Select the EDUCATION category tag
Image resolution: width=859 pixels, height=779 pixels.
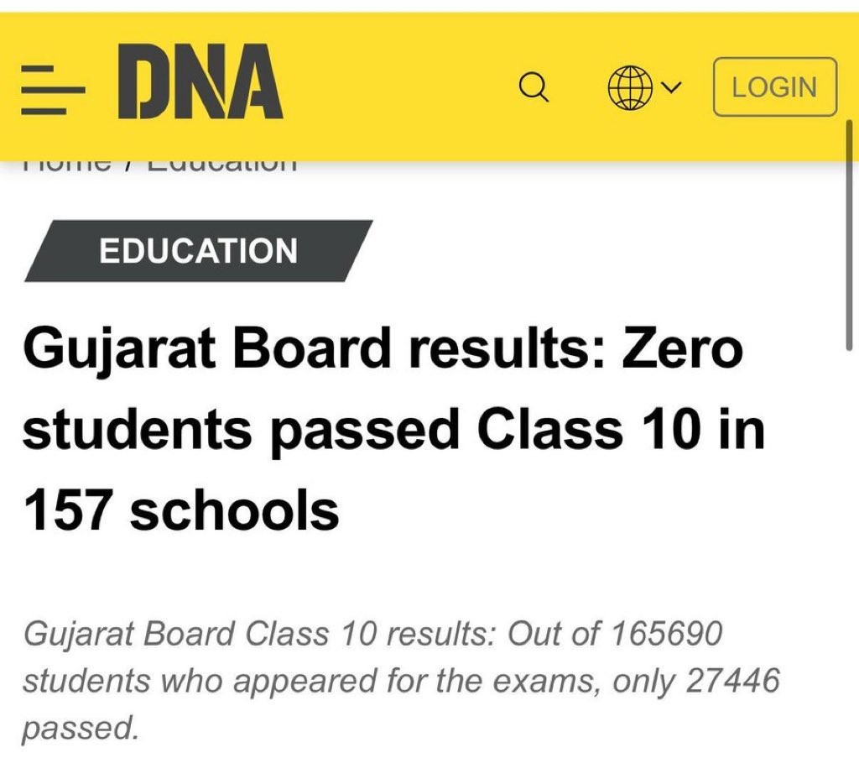(x=198, y=251)
